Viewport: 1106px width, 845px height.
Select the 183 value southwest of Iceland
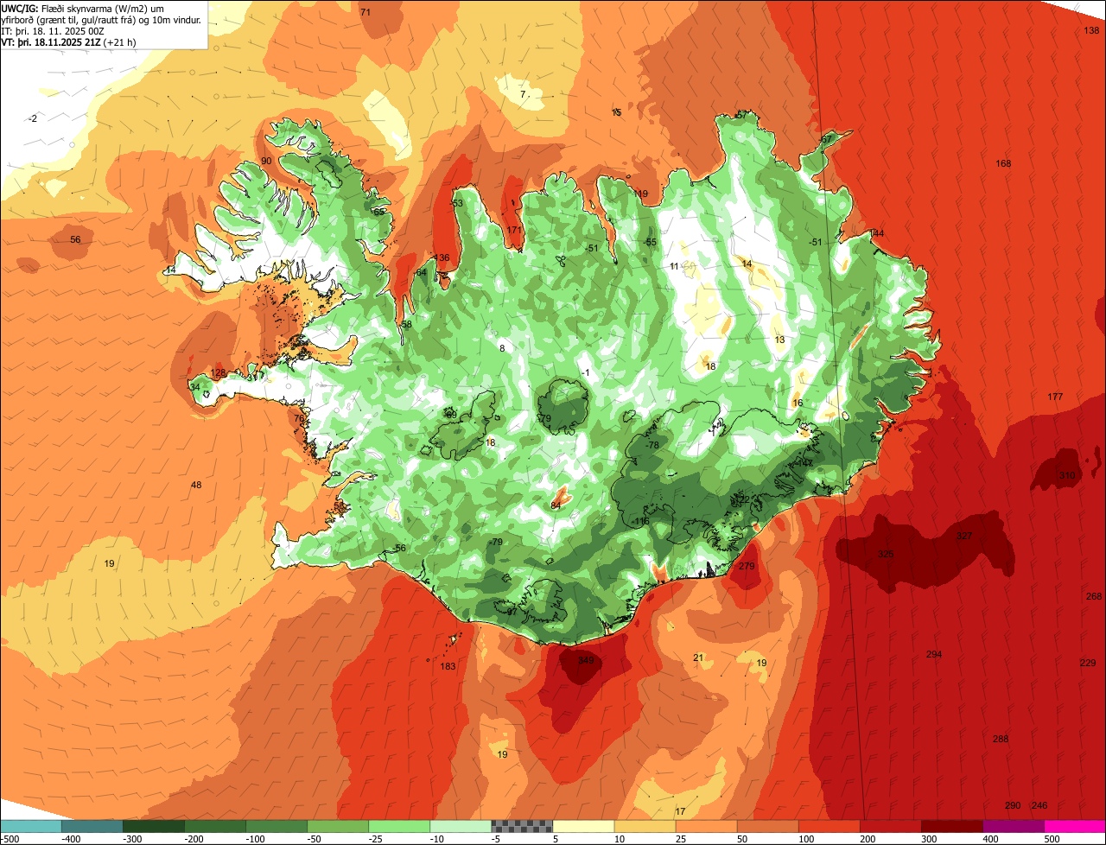click(x=448, y=666)
